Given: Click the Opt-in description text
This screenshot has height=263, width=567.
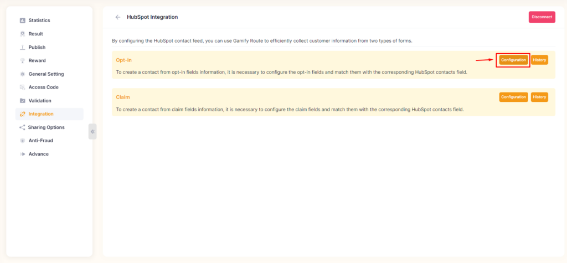Looking at the screenshot, I should pyautogui.click(x=291, y=73).
